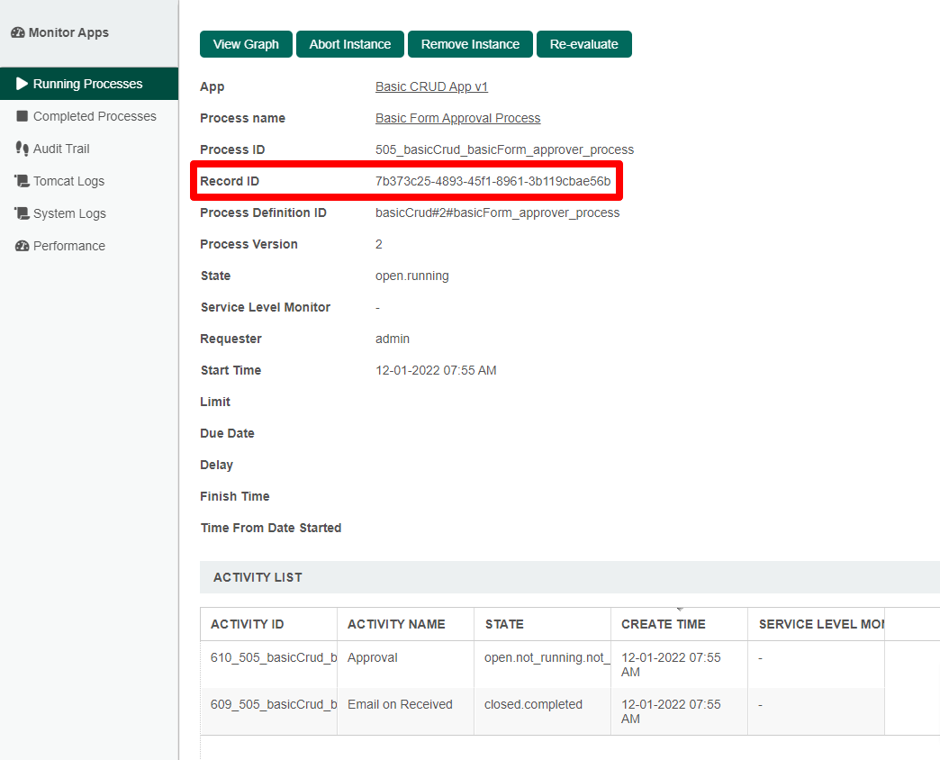This screenshot has width=940, height=760.
Task: Click the Running Processes play icon
Action: pos(23,84)
